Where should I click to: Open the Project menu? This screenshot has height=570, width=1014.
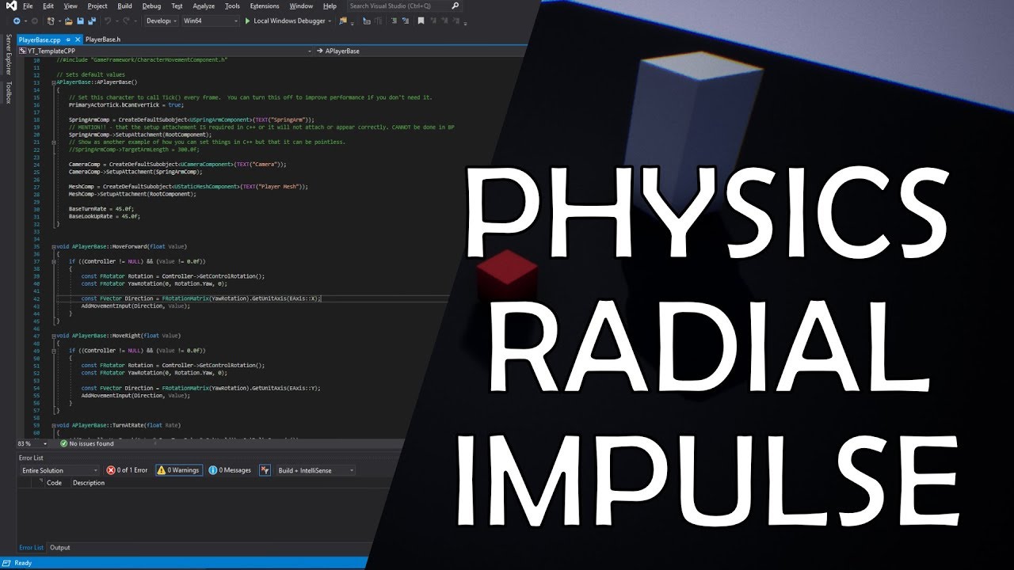pos(97,6)
